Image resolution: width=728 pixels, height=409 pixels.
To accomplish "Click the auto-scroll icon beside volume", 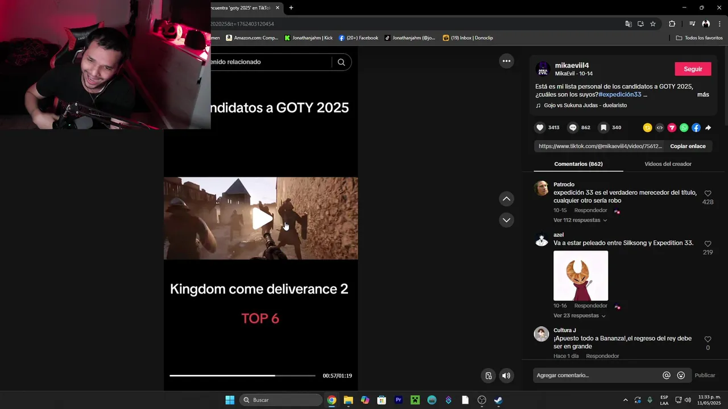I will (x=488, y=375).
